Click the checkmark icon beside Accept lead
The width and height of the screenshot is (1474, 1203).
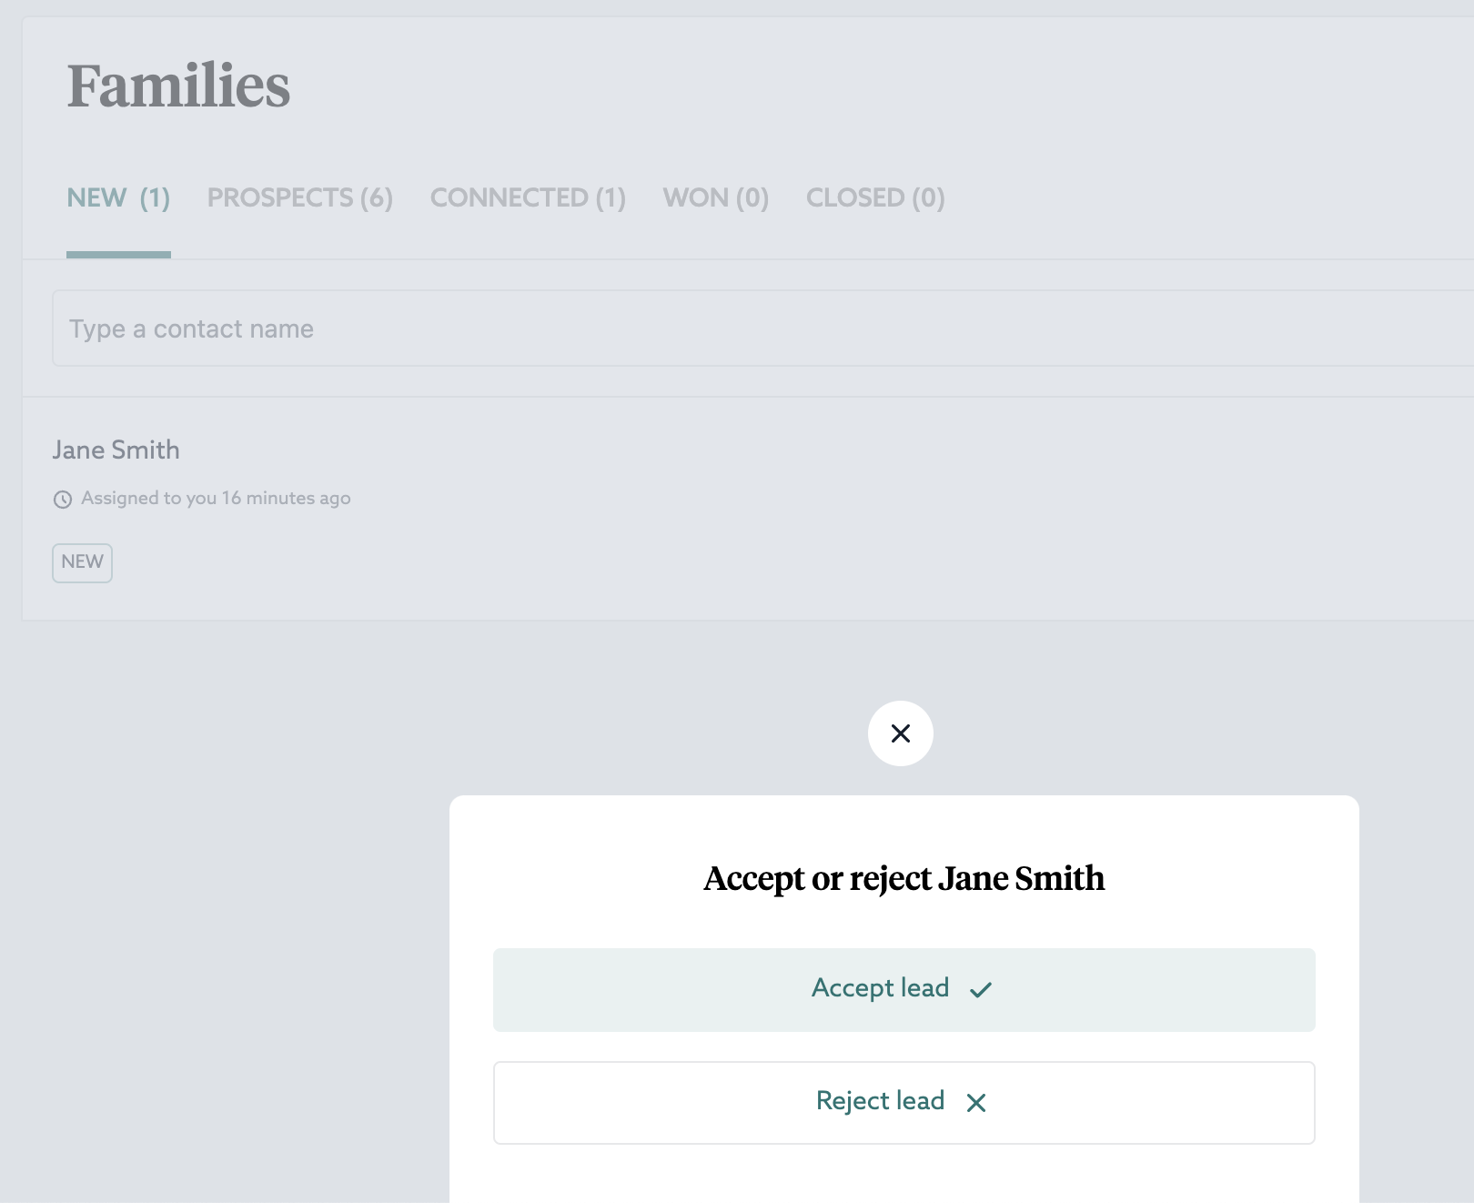click(x=980, y=989)
